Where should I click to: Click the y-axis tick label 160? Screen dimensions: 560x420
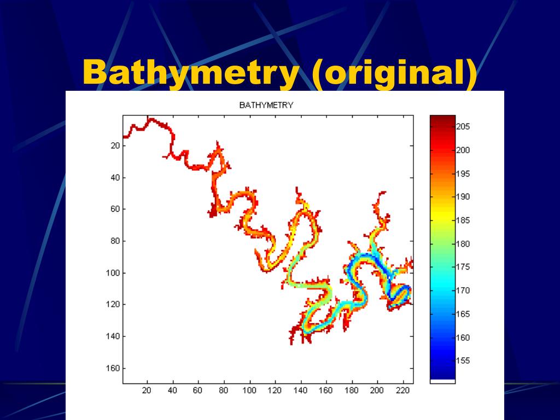(113, 368)
